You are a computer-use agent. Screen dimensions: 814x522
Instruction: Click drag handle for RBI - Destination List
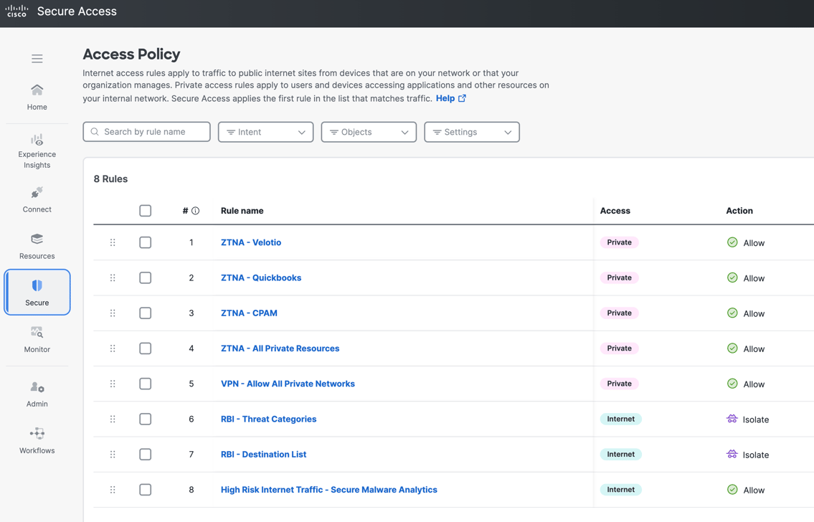(x=113, y=454)
